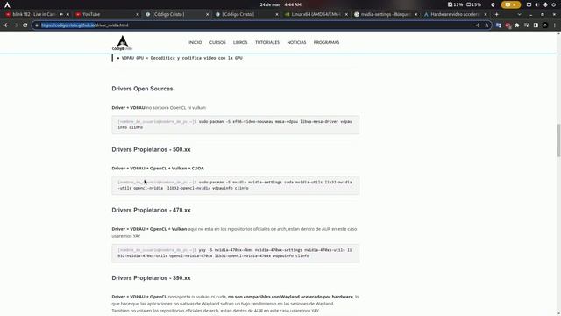The image size is (561, 316).
Task: Expand the tab search dropdown
Action: click(519, 14)
